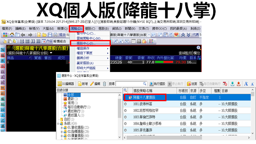Viewport: 256px width, 144px height.
Task: Click the 搜尋 input field
Action: (x=131, y=84)
